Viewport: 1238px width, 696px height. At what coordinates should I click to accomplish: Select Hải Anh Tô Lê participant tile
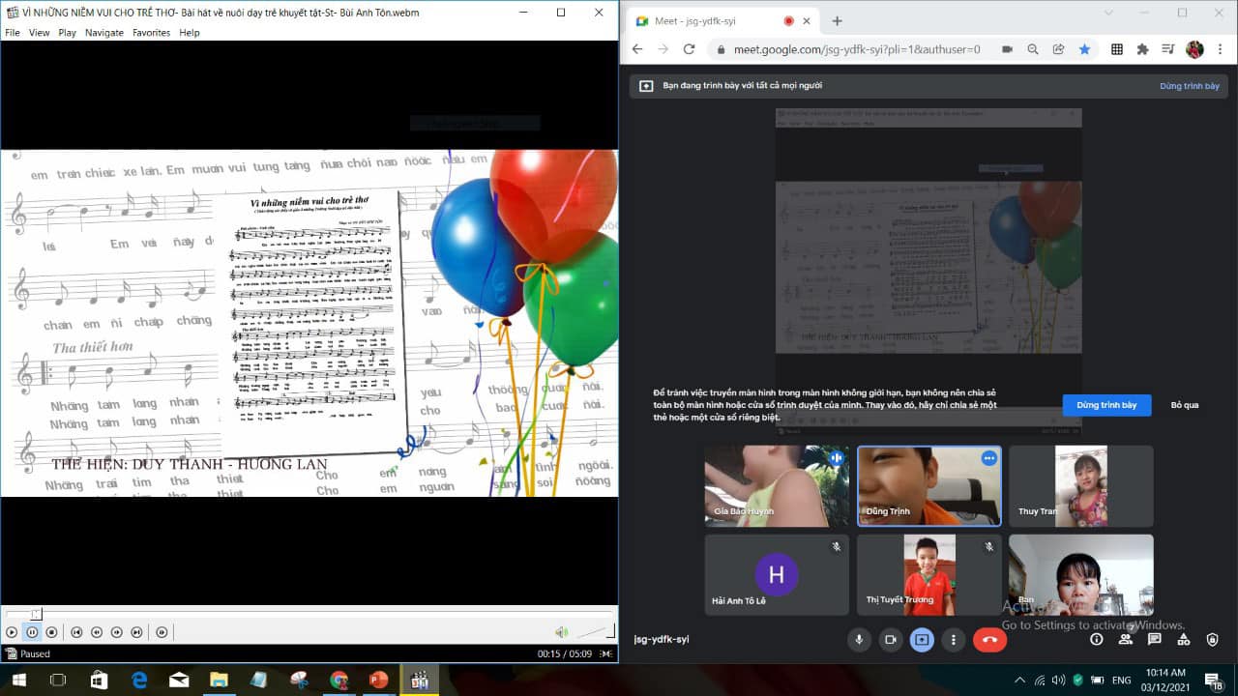tap(777, 575)
